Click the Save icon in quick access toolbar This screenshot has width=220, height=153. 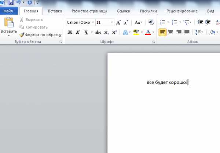(11, 3)
